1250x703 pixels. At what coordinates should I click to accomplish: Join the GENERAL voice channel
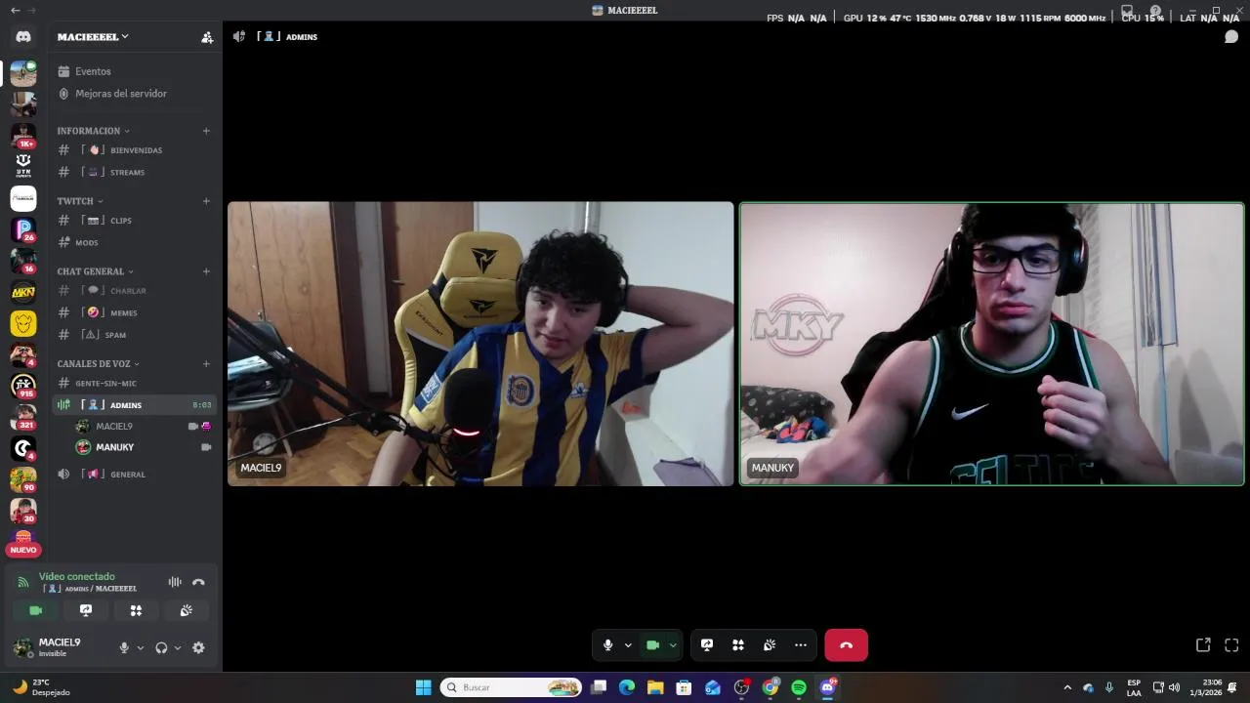pyautogui.click(x=135, y=475)
